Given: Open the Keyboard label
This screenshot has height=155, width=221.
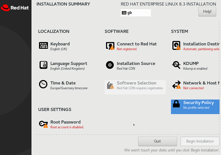Looking at the screenshot, I should click(60, 44).
